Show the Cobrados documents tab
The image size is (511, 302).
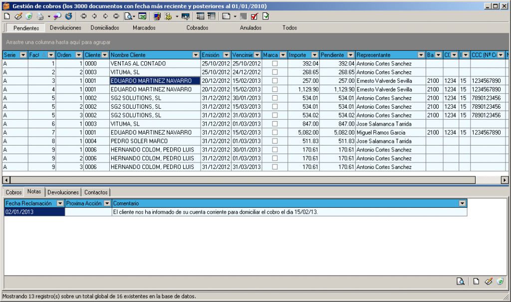pyautogui.click(x=197, y=28)
